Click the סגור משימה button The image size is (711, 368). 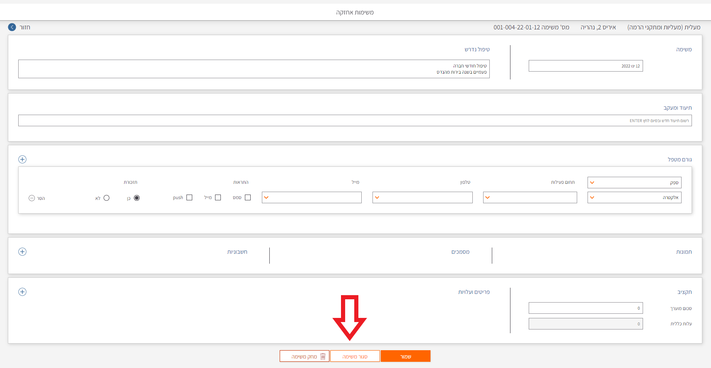(355, 356)
